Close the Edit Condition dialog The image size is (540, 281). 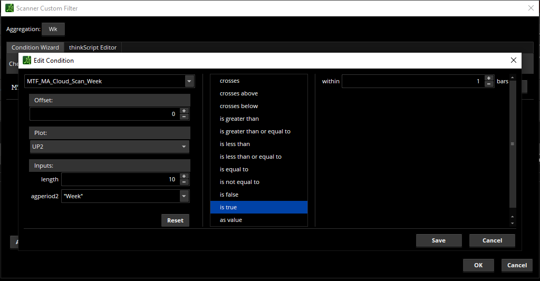[x=513, y=60]
